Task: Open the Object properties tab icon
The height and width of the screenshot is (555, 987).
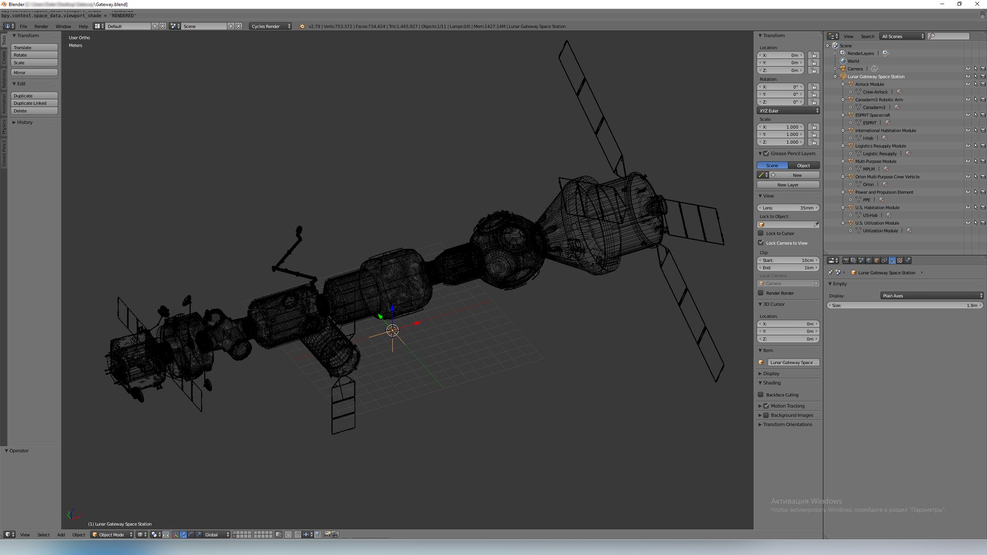Action: (x=876, y=261)
